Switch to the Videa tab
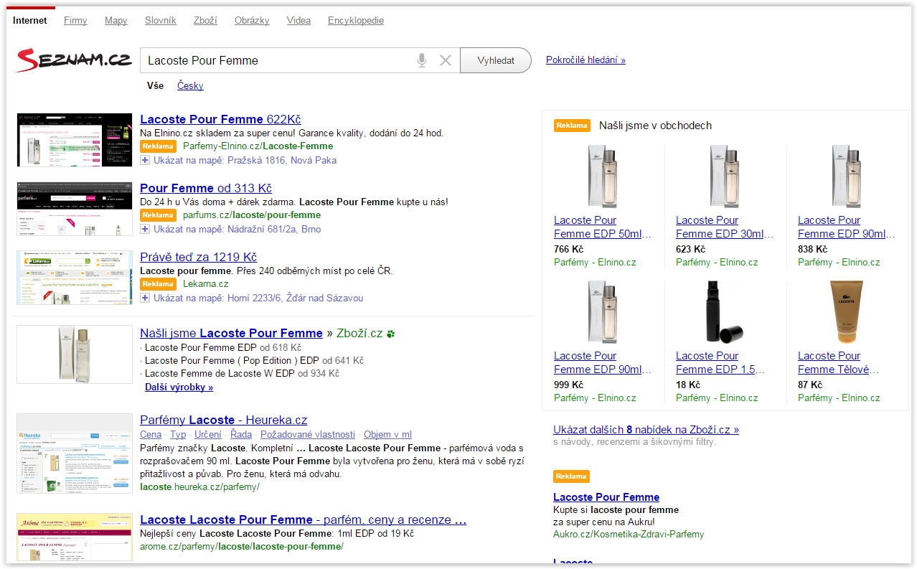 pyautogui.click(x=298, y=21)
